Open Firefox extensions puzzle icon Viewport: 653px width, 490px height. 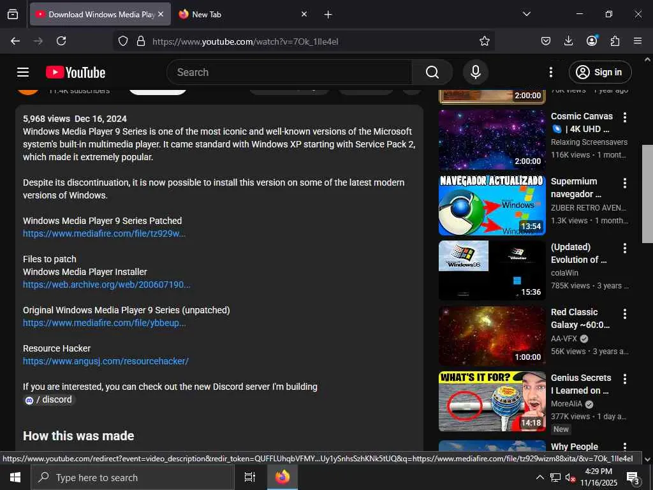[x=615, y=41]
